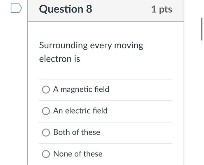Click the vertical scrollbar thumb at right
The height and width of the screenshot is (165, 204).
(201, 29)
